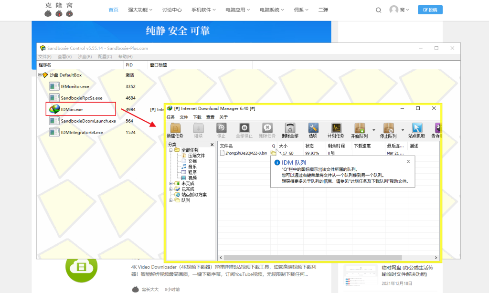489x293 pixels.
Task: Click the 首页 website nav link
Action: point(114,10)
